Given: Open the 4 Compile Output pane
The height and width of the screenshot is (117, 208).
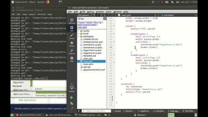Looking at the screenshot, I should point(159,111).
